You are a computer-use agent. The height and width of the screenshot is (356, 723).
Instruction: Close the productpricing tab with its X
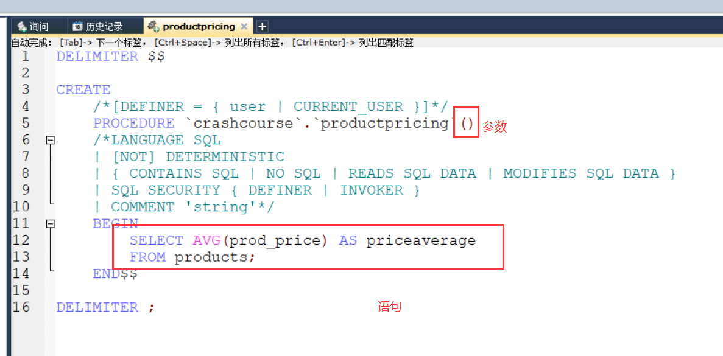244,26
